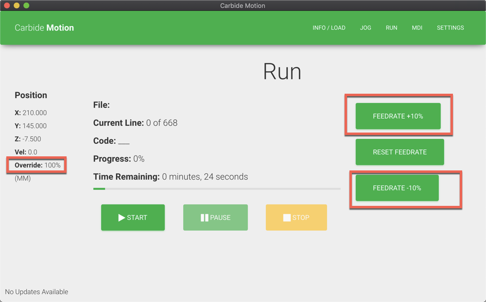The image size is (486, 302).
Task: Pause the job with the PAUSE button
Action: tap(215, 218)
